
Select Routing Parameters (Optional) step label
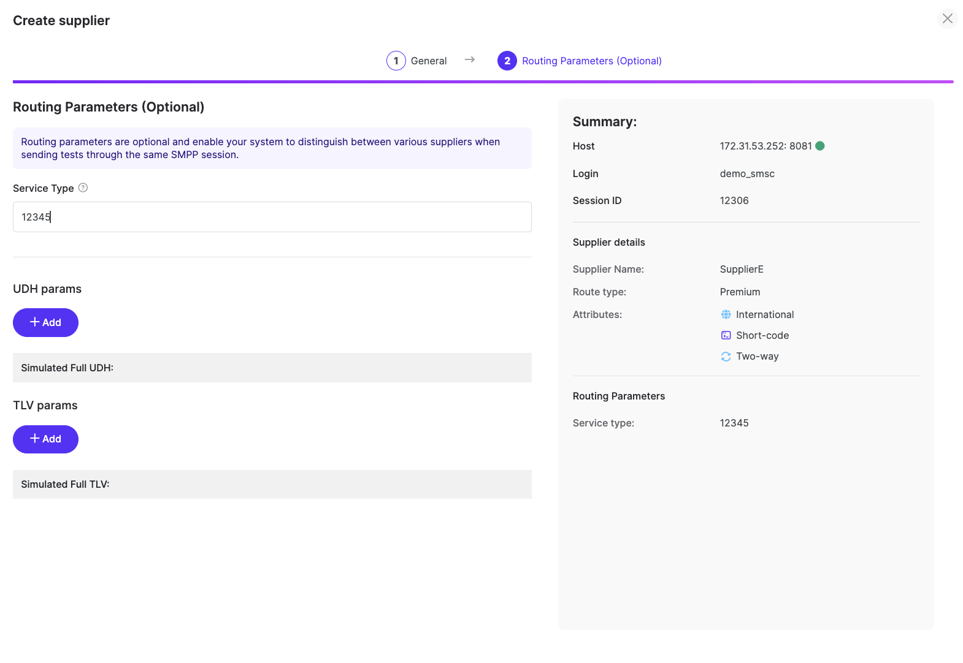tap(591, 61)
